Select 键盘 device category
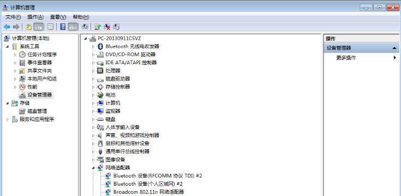The height and width of the screenshot is (196, 401). point(110,119)
